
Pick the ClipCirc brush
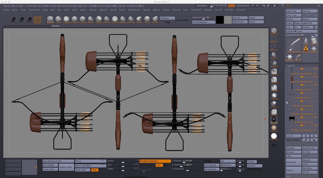click(x=274, y=96)
